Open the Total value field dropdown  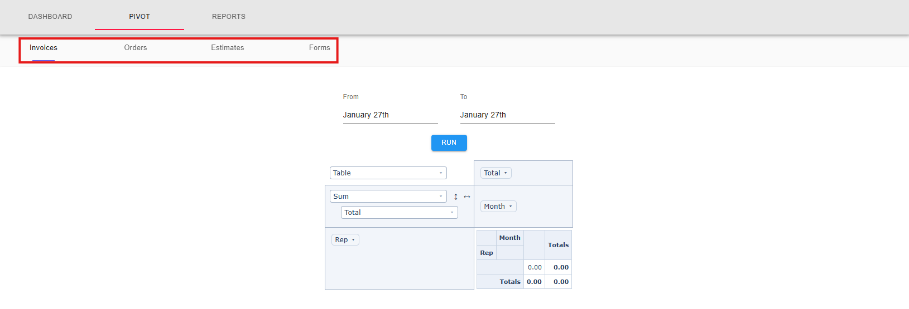[x=400, y=213]
